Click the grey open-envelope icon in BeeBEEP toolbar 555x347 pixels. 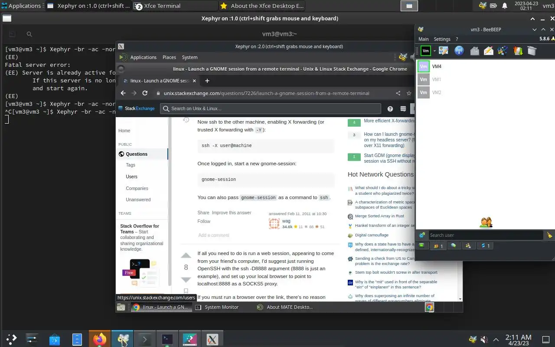click(x=474, y=51)
